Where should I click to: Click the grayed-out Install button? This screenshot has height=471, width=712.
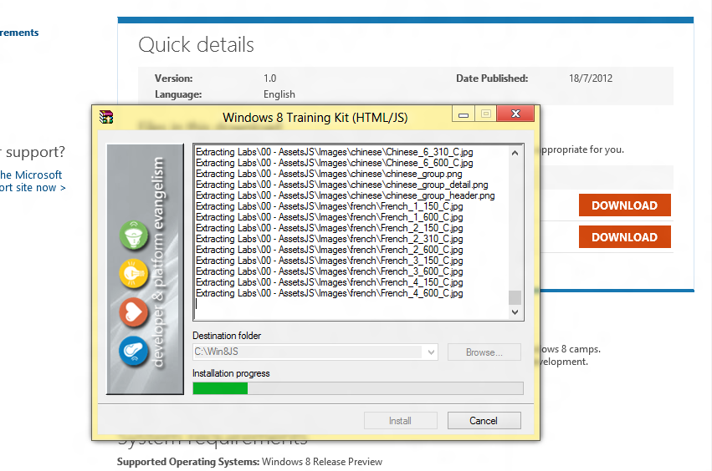tap(400, 421)
